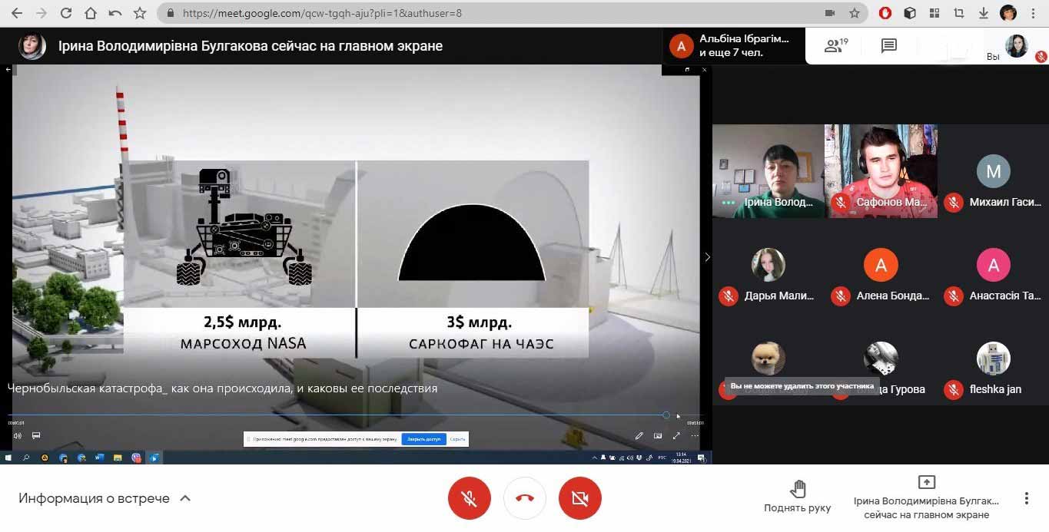Image resolution: width=1049 pixels, height=532 pixels.
Task: Open video player more options dots
Action: [x=695, y=435]
